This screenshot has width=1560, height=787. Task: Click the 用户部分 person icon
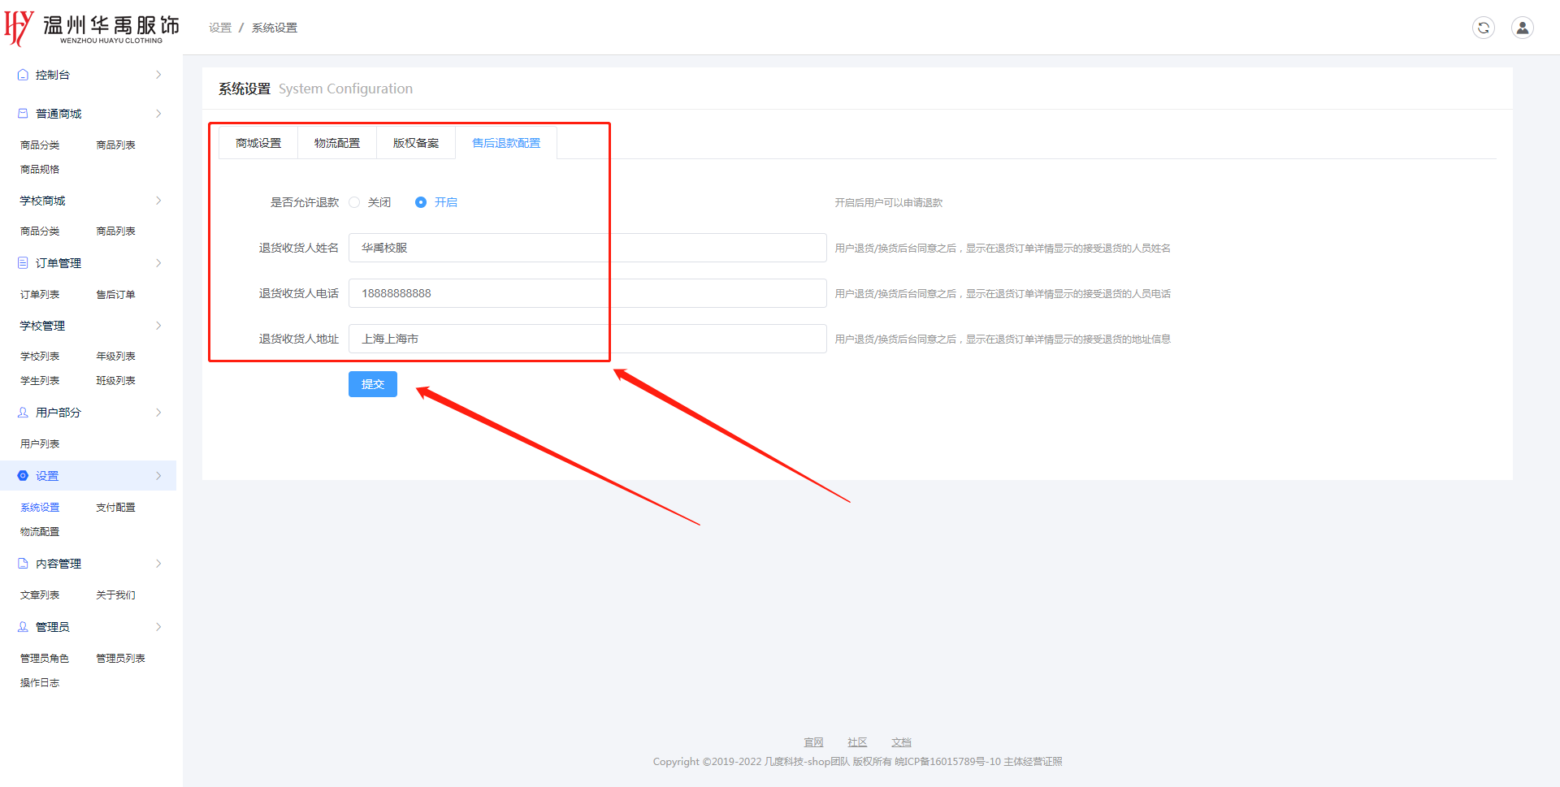tap(23, 413)
